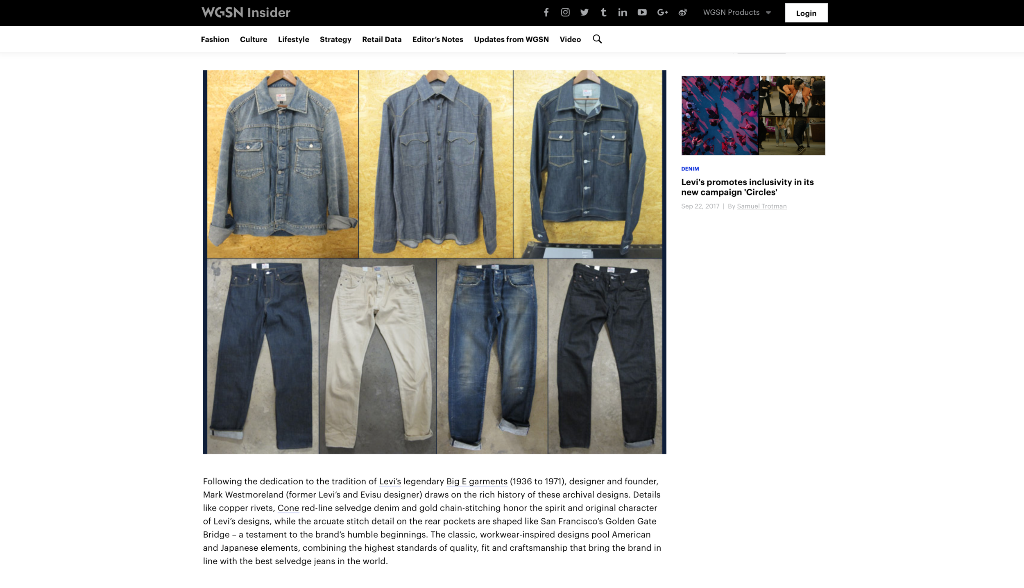Open the WGSN Instagram icon
Screen dimensions: 1024x588
coord(565,12)
